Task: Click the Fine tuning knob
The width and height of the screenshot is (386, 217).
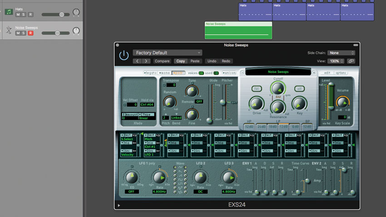Action: point(192,114)
